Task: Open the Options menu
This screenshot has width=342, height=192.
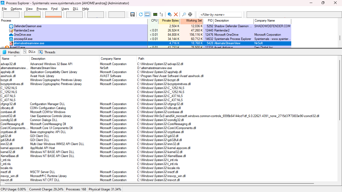Action: click(16, 9)
